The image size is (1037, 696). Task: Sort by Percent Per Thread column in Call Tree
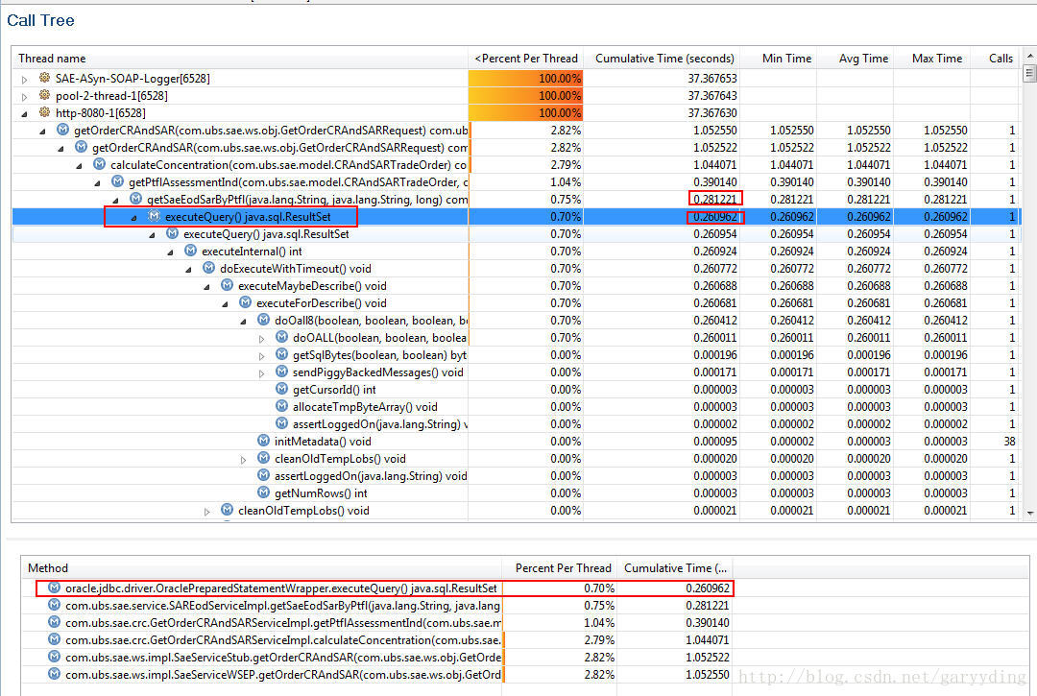(526, 59)
